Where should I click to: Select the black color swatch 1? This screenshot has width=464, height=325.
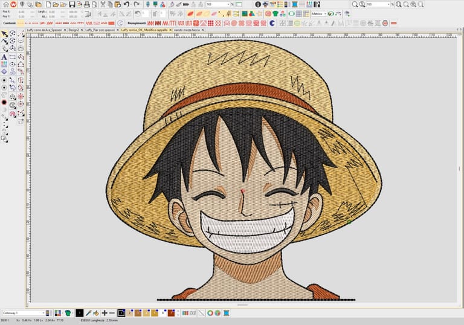pos(121,313)
